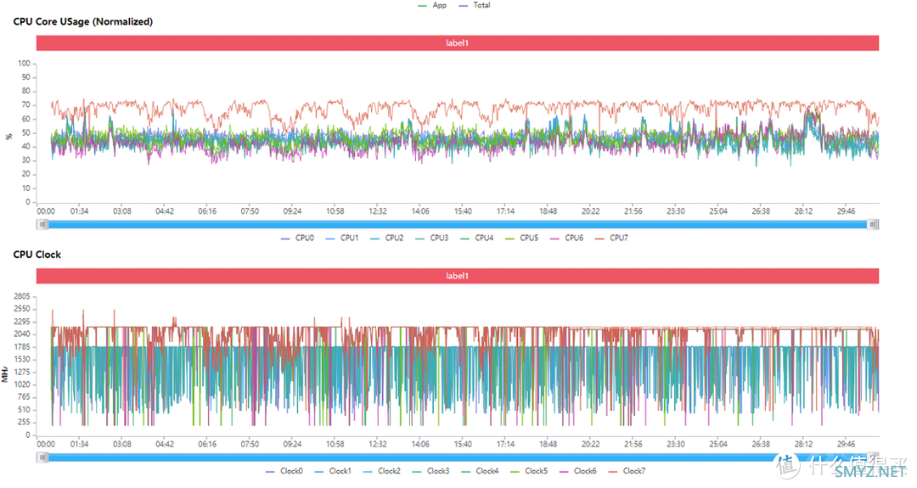Click left handle of clock chart zoom slider
The image size is (917, 488).
tap(42, 457)
